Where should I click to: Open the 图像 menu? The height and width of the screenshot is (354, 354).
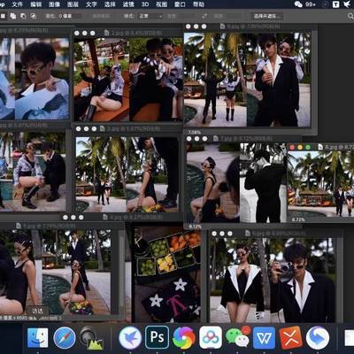[54, 4]
